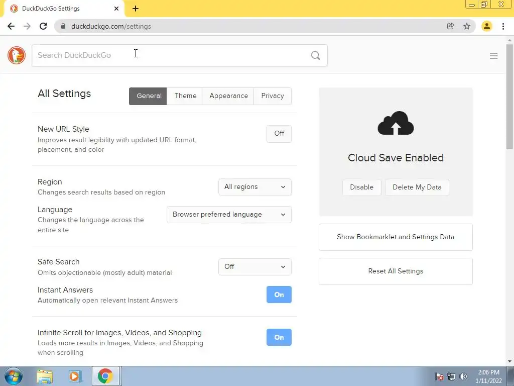Launch Windows Media Player from taskbar
Screen dimensions: 514x386
75,376
